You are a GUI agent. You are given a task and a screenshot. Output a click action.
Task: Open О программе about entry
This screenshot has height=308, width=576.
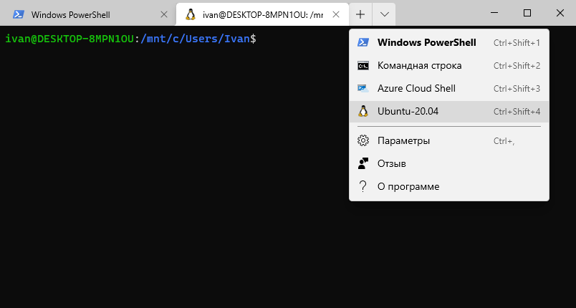click(449, 186)
